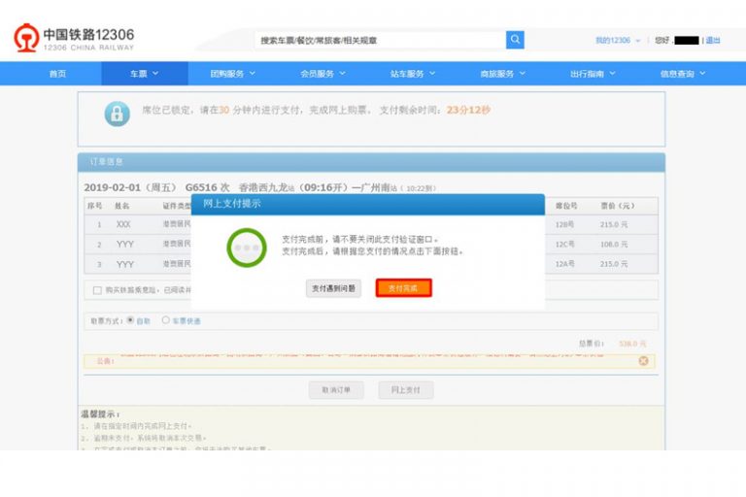Select the 自取 pickup radio button
Image resolution: width=746 pixels, height=497 pixels.
(130, 319)
